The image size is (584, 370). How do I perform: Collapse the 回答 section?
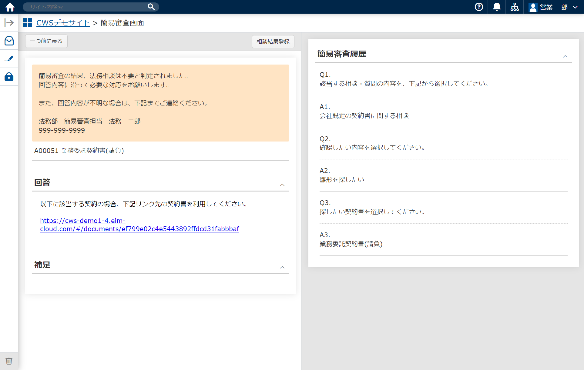(282, 185)
